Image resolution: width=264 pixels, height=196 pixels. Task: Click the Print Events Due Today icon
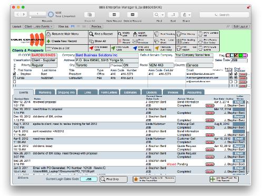[200, 41]
